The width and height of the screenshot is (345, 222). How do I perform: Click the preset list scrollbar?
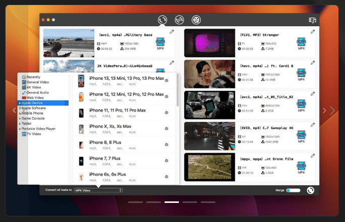(x=178, y=90)
